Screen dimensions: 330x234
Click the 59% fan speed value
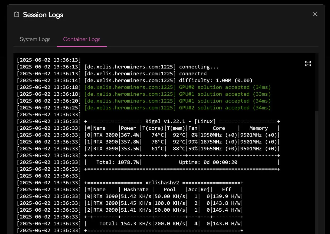point(193,149)
